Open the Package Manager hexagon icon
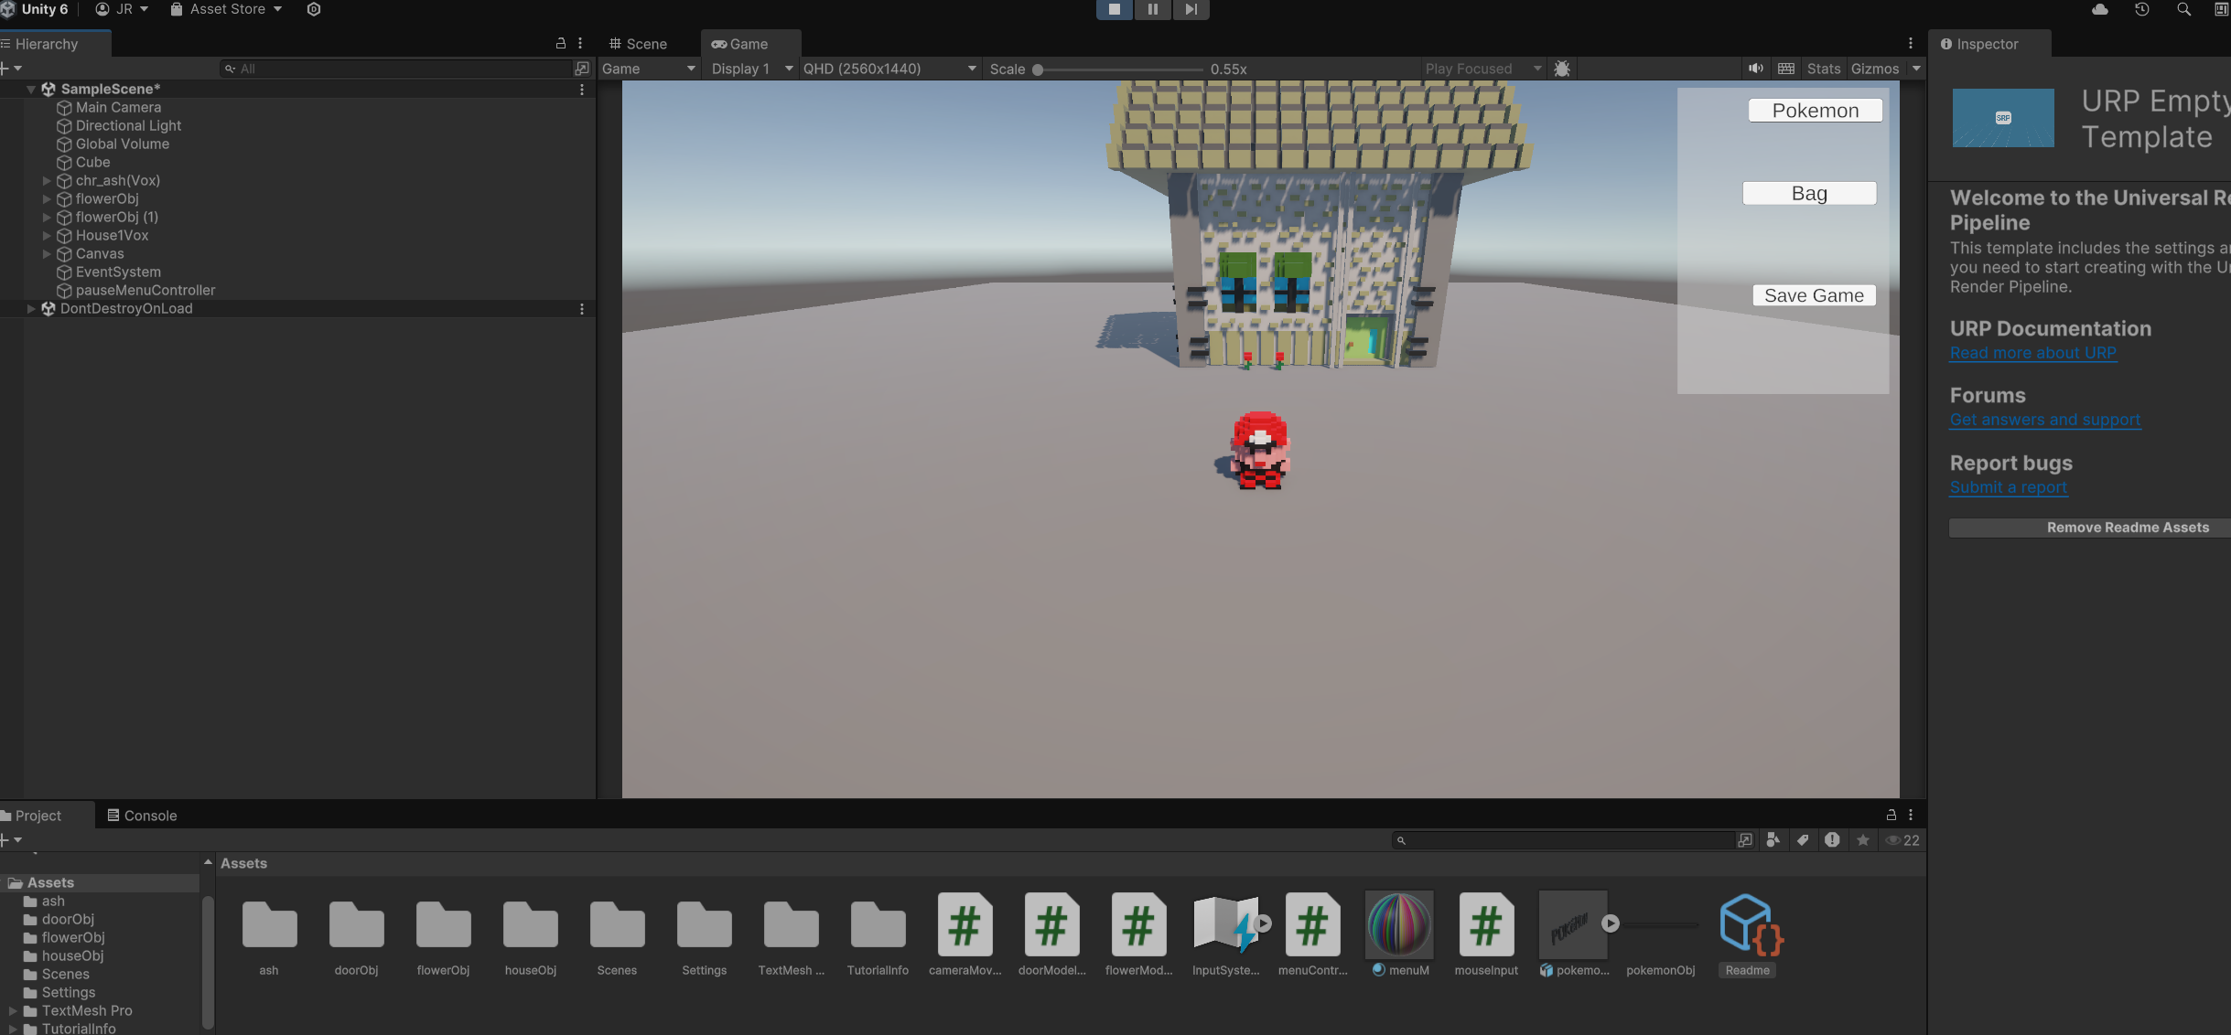 314,9
